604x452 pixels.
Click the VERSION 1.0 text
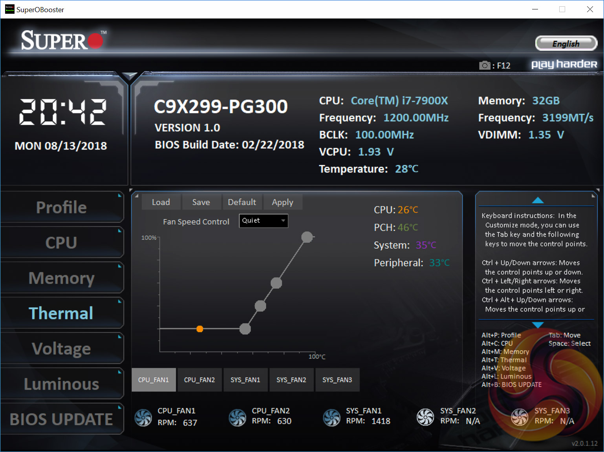coord(187,128)
